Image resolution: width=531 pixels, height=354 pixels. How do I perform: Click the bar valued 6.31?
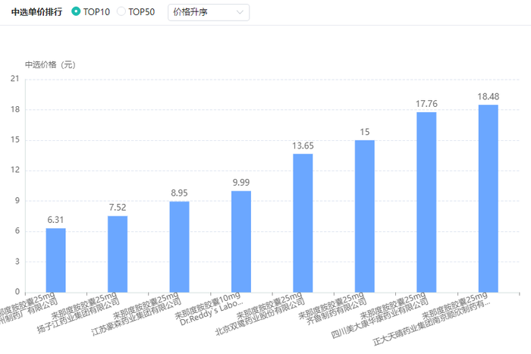pyautogui.click(x=56, y=260)
